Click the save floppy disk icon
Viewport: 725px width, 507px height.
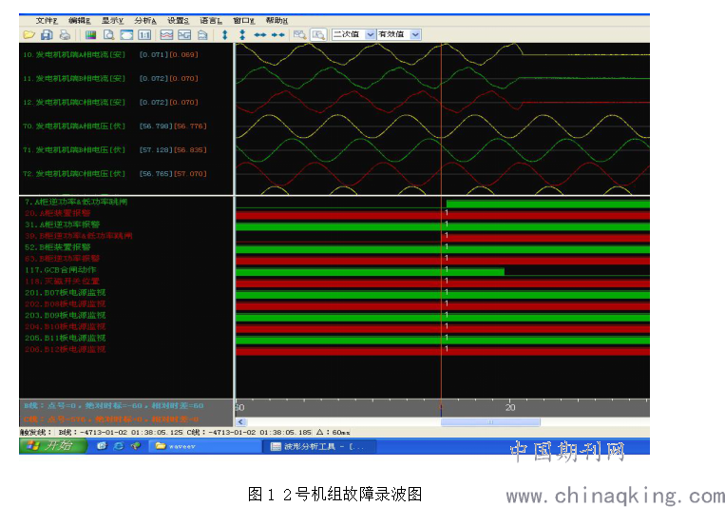(47, 35)
